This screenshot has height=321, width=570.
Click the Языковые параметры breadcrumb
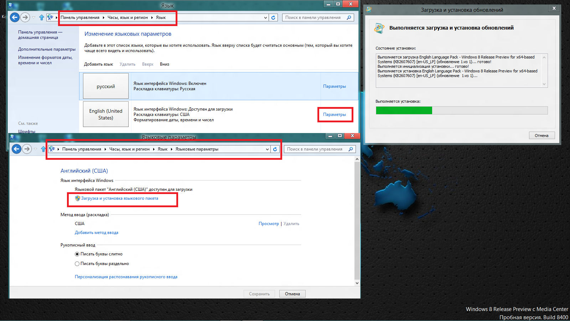point(197,149)
